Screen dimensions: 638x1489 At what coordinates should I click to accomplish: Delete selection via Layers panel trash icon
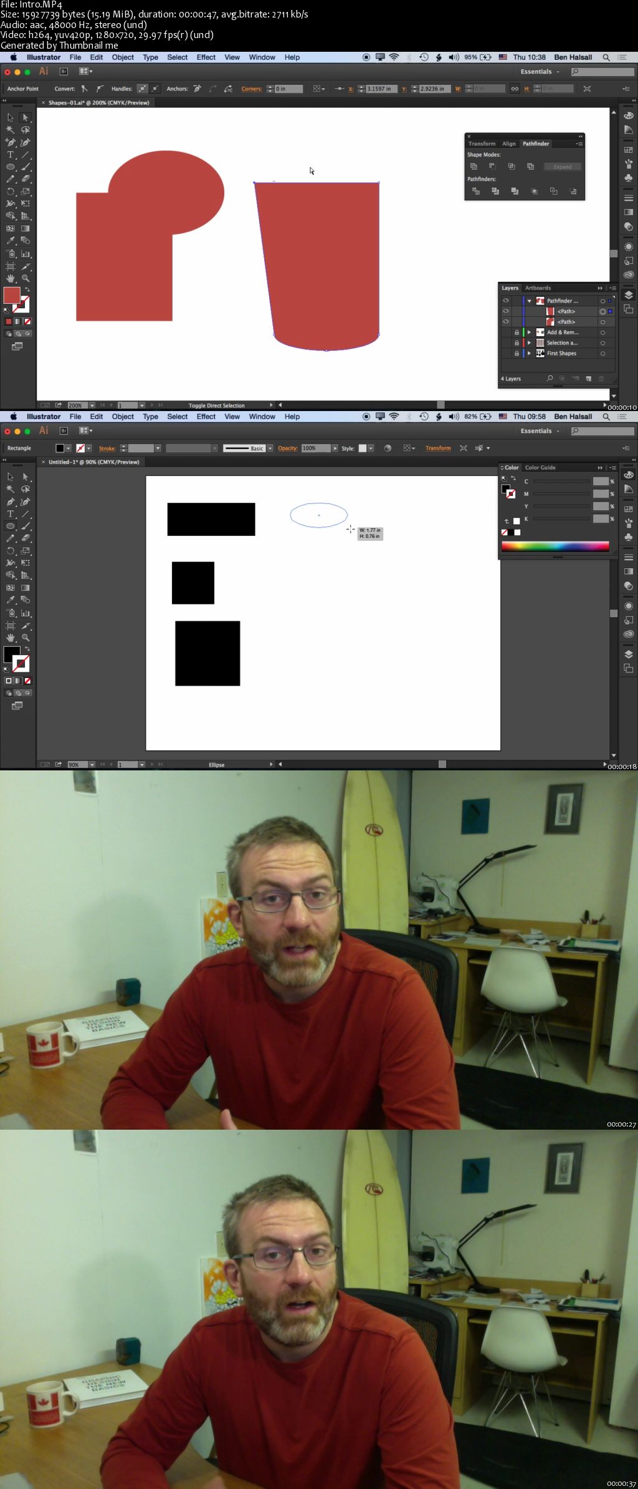[601, 379]
